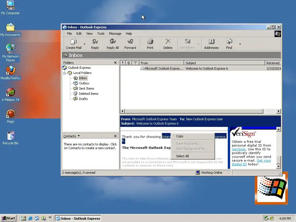Click the message list left scroll arrow
This screenshot has height=222, width=296.
[x=122, y=111]
